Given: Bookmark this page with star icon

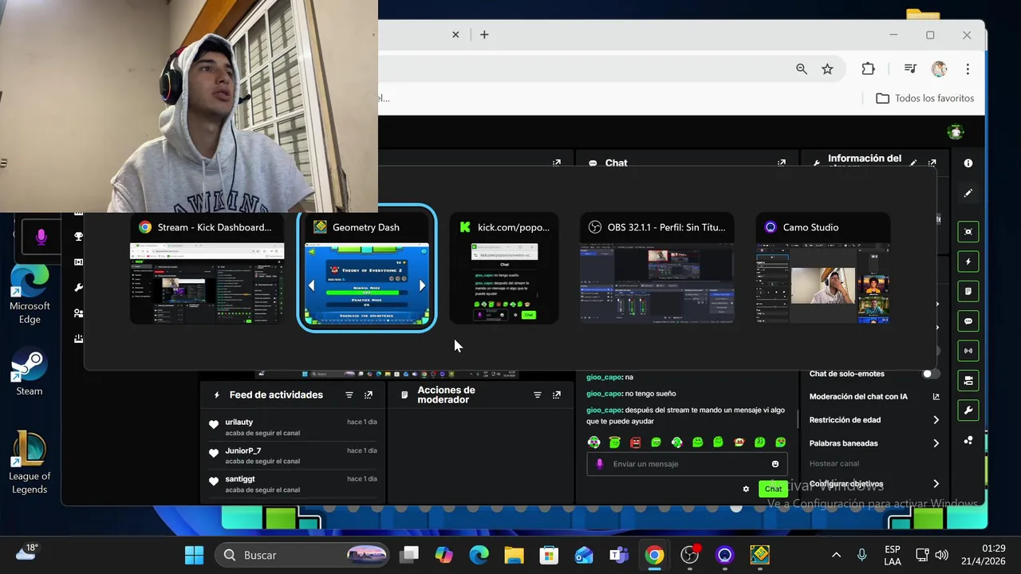Looking at the screenshot, I should 827,69.
